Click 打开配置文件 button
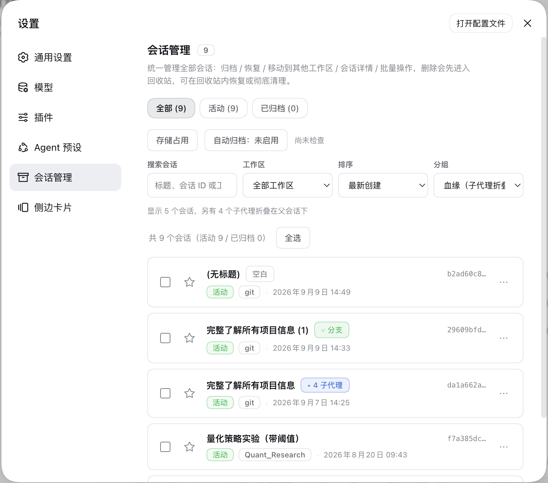The height and width of the screenshot is (483, 548). coord(481,23)
